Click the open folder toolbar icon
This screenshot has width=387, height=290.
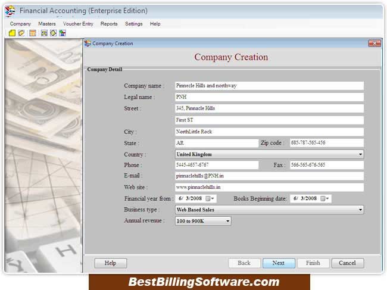pyautogui.click(x=21, y=33)
